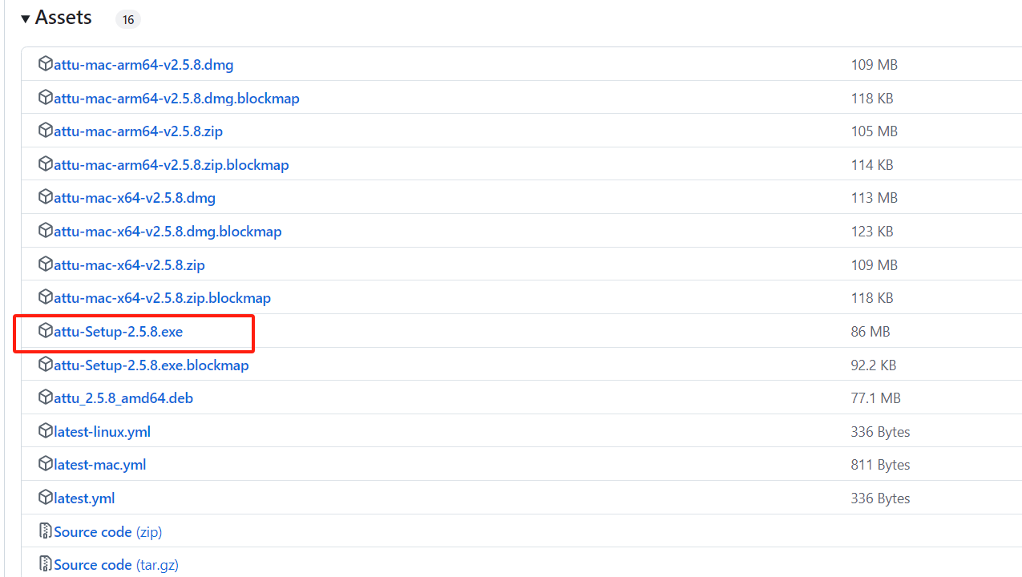
Task: Click the package icon beside attu-mac-arm64-v2.5.8.dmg
Action: pyautogui.click(x=46, y=64)
